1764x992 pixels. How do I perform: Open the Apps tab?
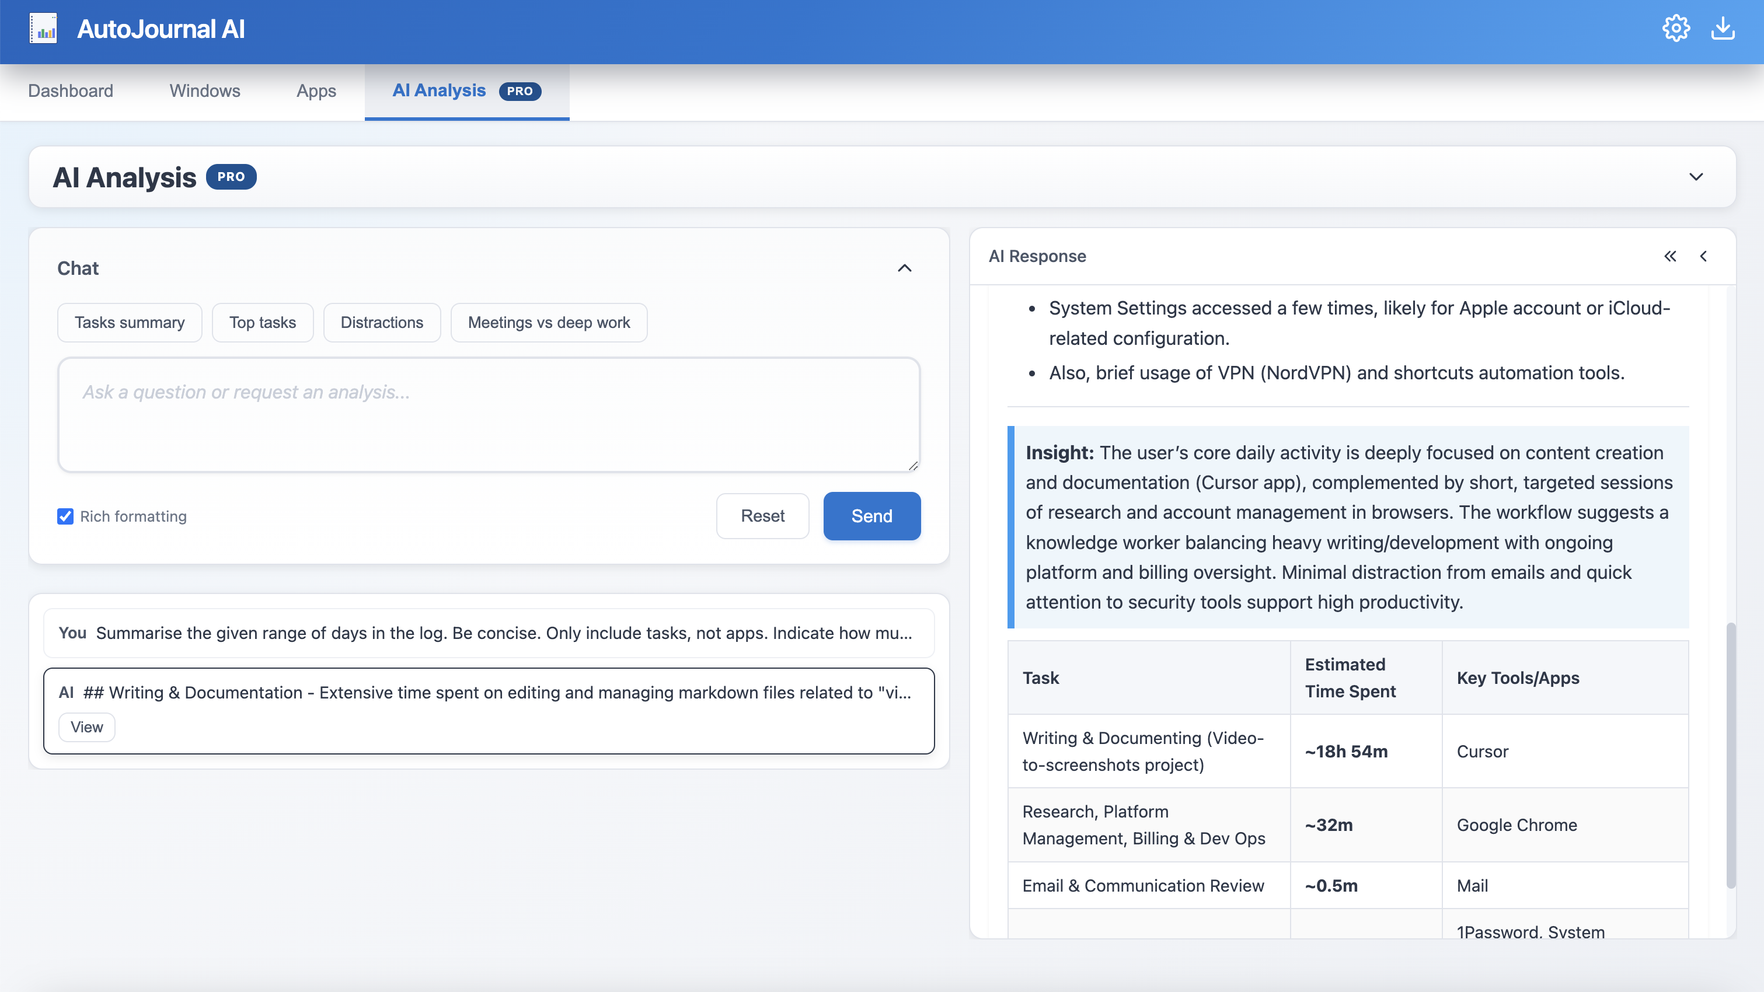(316, 90)
